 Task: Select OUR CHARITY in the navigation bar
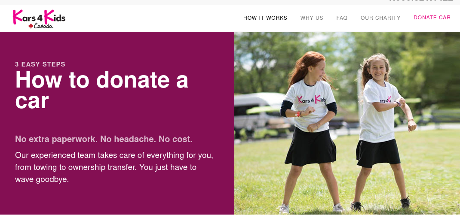point(380,18)
